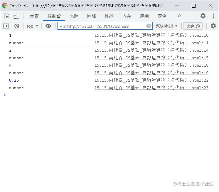Clear the filter text with X icon

pyautogui.click(x=149, y=26)
